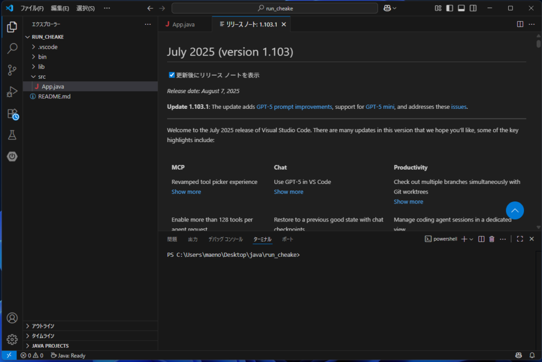Open terminal panel more actions ellipsis

pyautogui.click(x=503, y=239)
